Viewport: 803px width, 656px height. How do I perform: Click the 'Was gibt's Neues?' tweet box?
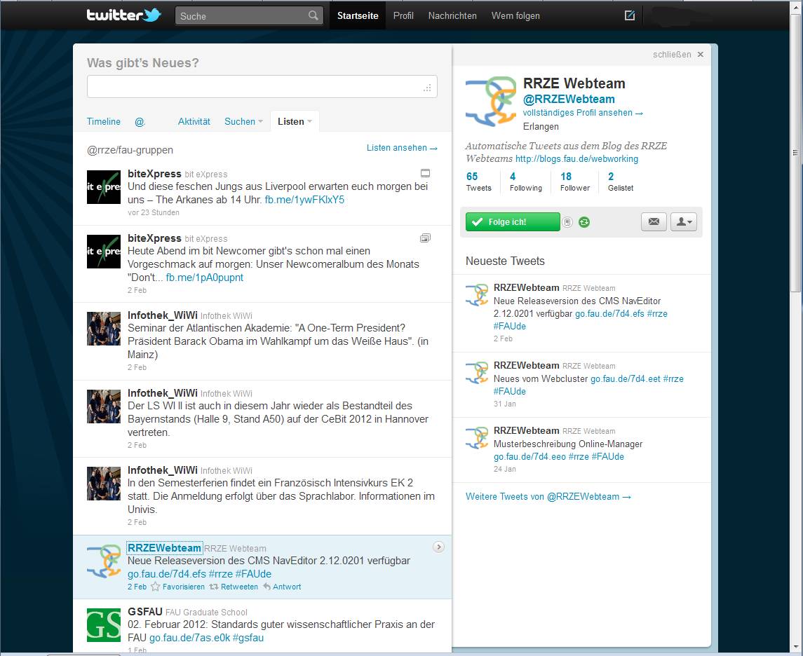(x=262, y=87)
